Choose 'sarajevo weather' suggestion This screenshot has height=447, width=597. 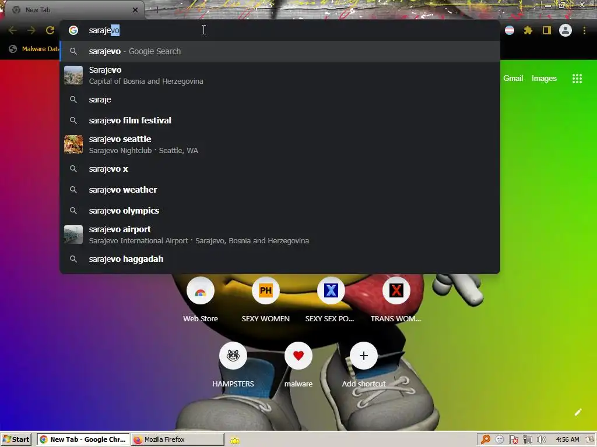tap(280, 190)
